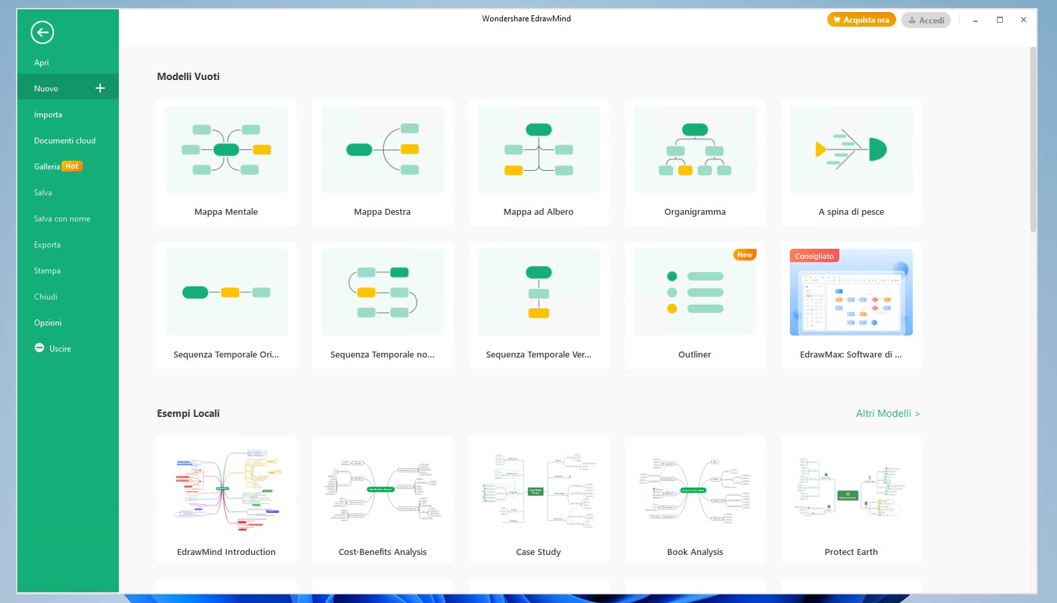Open the Esporta option
Viewport: 1057px width, 603px height.
pyautogui.click(x=47, y=245)
